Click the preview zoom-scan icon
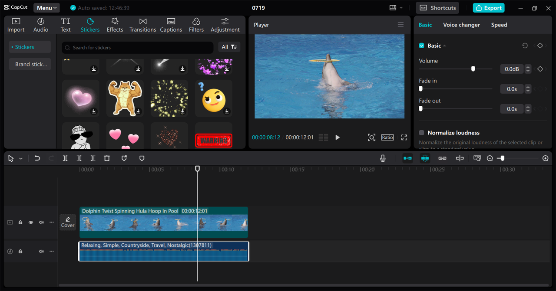The width and height of the screenshot is (556, 291). (x=371, y=137)
